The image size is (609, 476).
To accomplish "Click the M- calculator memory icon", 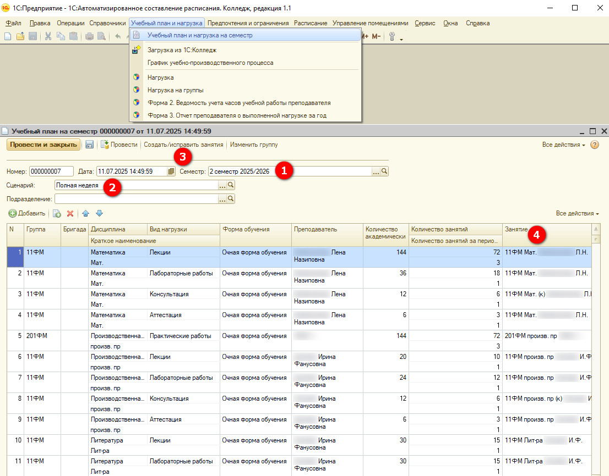I will point(376,36).
